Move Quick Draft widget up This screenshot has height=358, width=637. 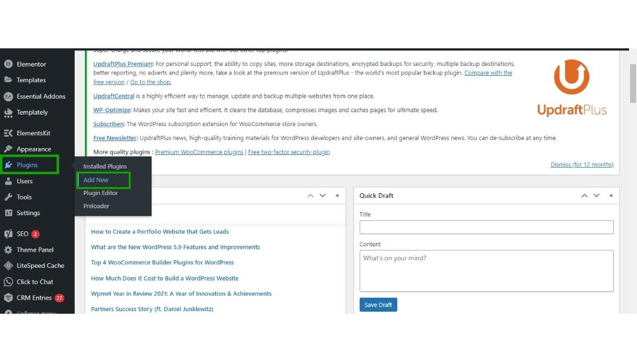(x=584, y=195)
